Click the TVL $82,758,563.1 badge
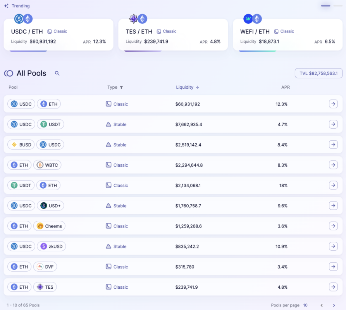 point(318,73)
